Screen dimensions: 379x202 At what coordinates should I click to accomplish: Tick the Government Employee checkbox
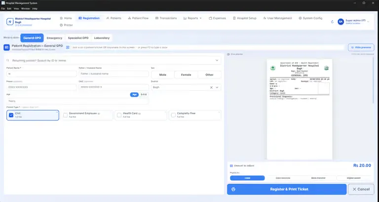click(65, 115)
